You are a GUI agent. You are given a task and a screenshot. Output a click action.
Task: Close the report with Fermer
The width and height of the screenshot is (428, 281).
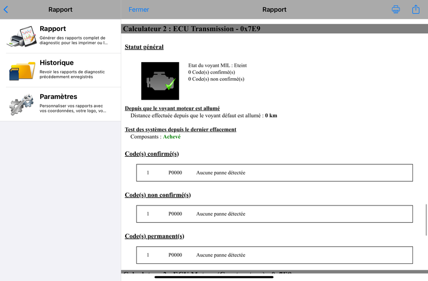(139, 10)
